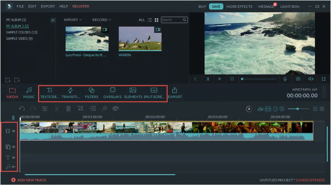The height and width of the screenshot is (185, 331).
Task: Hide the text track eye icon
Action: click(14, 157)
